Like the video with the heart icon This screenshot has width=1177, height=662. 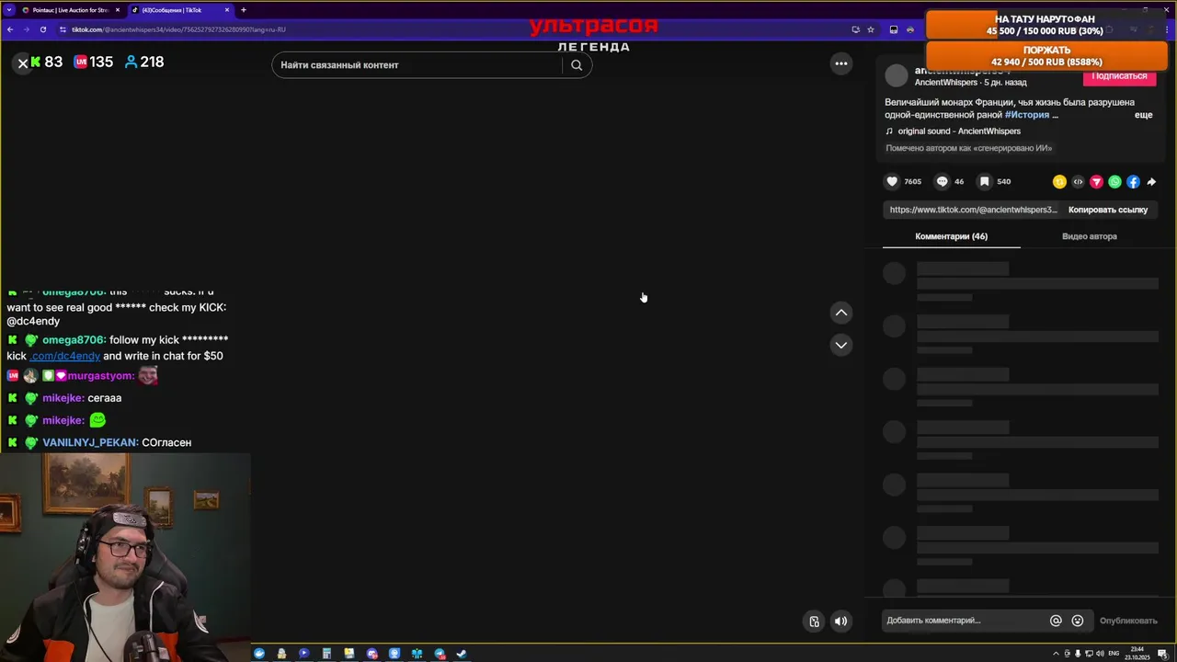pos(891,181)
